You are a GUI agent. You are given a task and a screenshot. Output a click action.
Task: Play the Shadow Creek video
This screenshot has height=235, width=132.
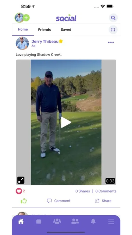point(66,122)
